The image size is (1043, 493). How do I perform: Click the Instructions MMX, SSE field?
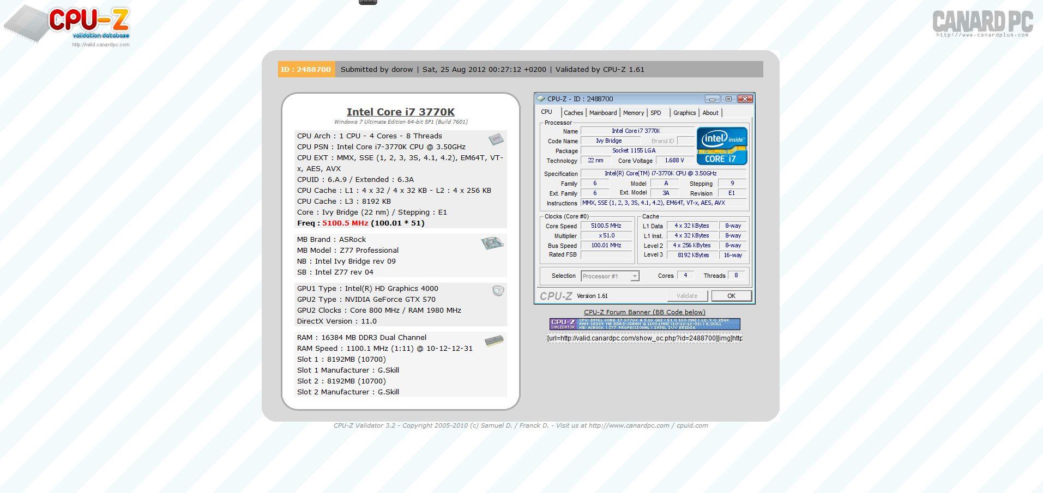coord(664,203)
